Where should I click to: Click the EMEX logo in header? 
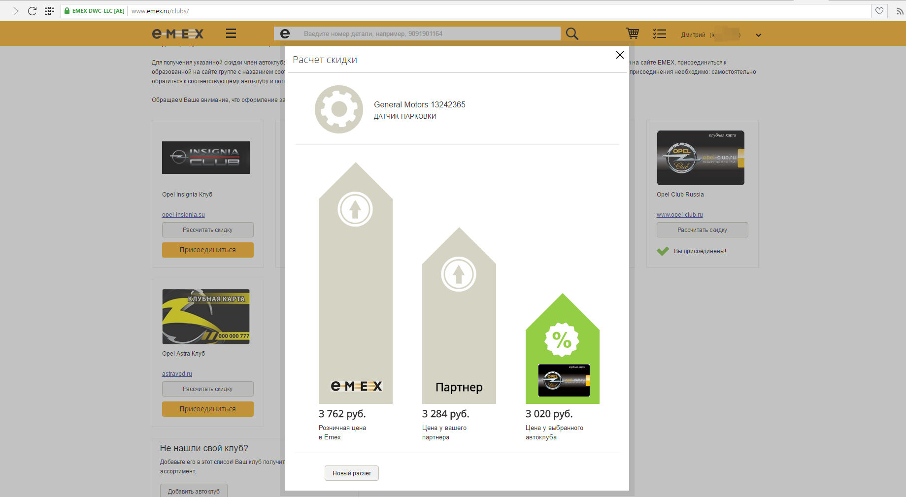(178, 33)
